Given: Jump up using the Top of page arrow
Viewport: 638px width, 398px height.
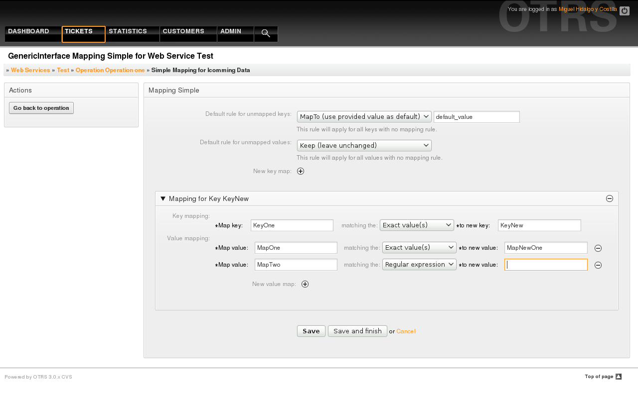Looking at the screenshot, I should click(x=618, y=377).
